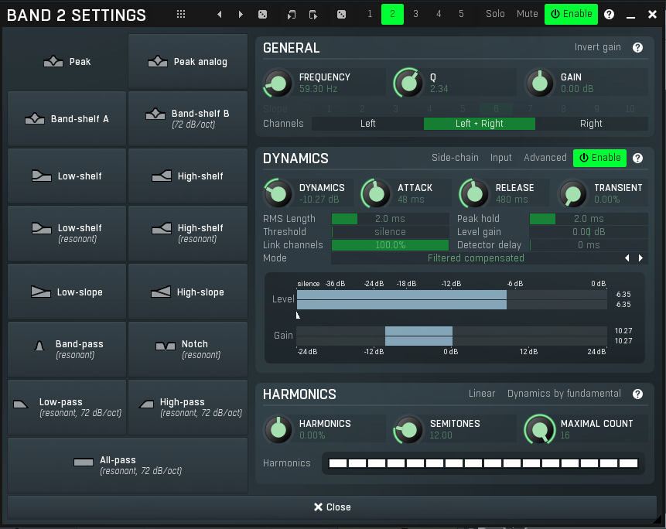666x529 pixels.
Task: Click the paste settings icon
Action: [x=313, y=14]
